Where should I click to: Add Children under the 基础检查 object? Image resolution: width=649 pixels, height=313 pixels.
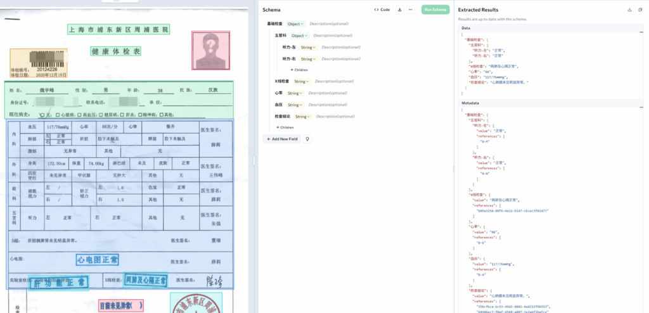pyautogui.click(x=285, y=127)
